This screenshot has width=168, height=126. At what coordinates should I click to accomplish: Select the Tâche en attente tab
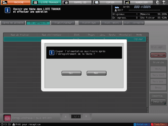13,23
